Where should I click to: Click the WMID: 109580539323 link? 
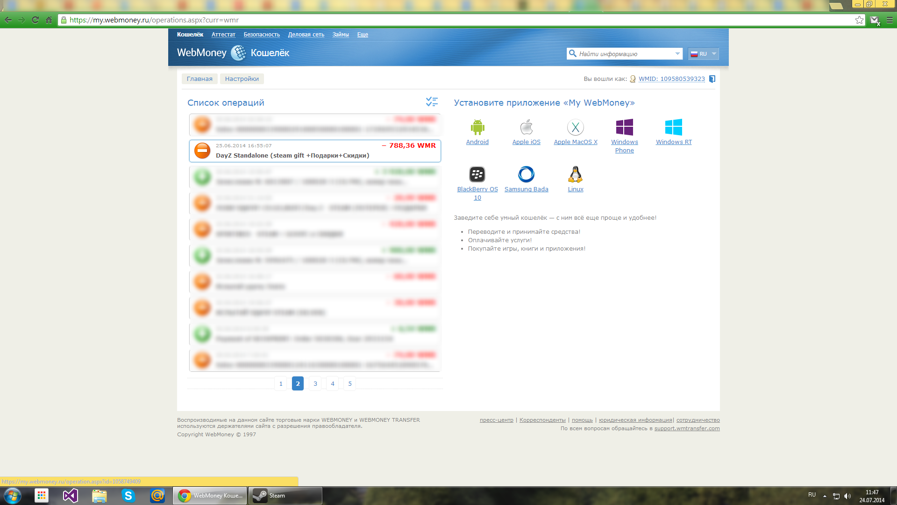[672, 79]
